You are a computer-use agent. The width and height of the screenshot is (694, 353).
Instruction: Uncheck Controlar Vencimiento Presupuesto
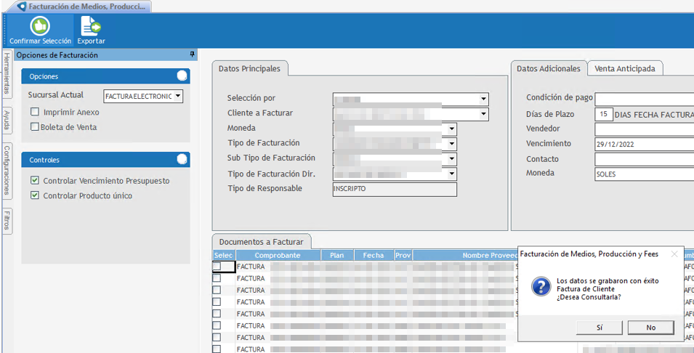click(35, 180)
